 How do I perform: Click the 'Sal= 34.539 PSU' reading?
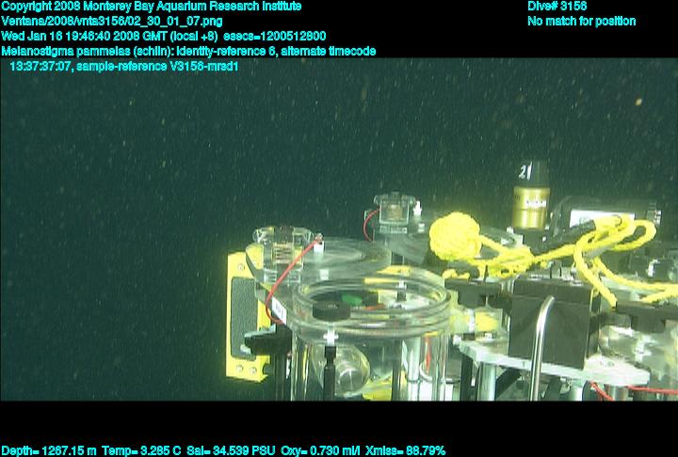(x=231, y=451)
